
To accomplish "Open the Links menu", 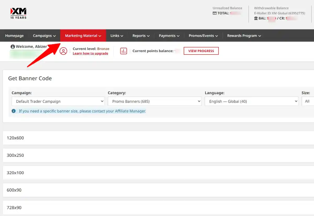I will pyautogui.click(x=117, y=36).
